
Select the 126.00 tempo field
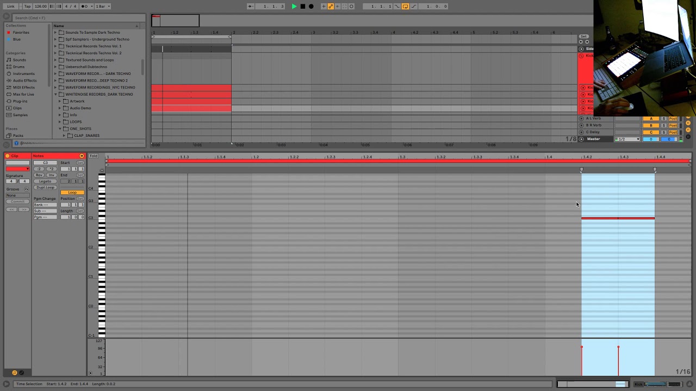(x=41, y=7)
